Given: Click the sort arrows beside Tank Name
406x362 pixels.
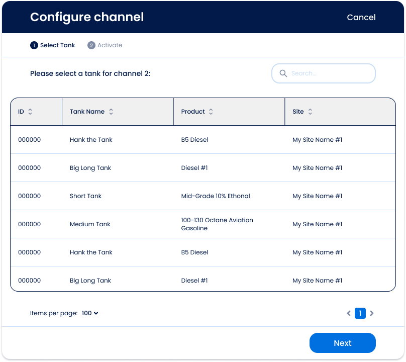Looking at the screenshot, I should tap(111, 112).
